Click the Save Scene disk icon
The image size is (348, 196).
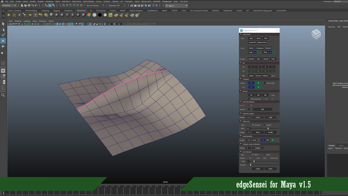tap(29, 5)
